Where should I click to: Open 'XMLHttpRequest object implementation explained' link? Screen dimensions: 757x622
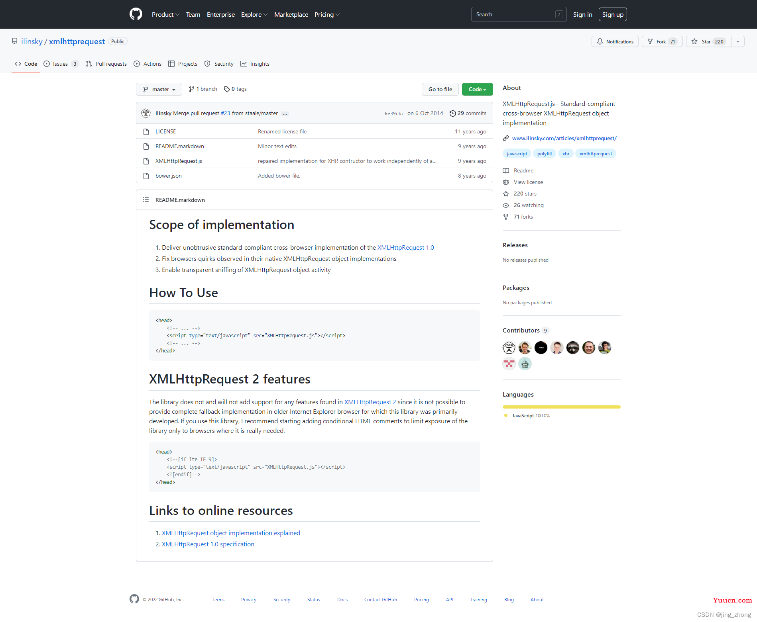pos(231,533)
